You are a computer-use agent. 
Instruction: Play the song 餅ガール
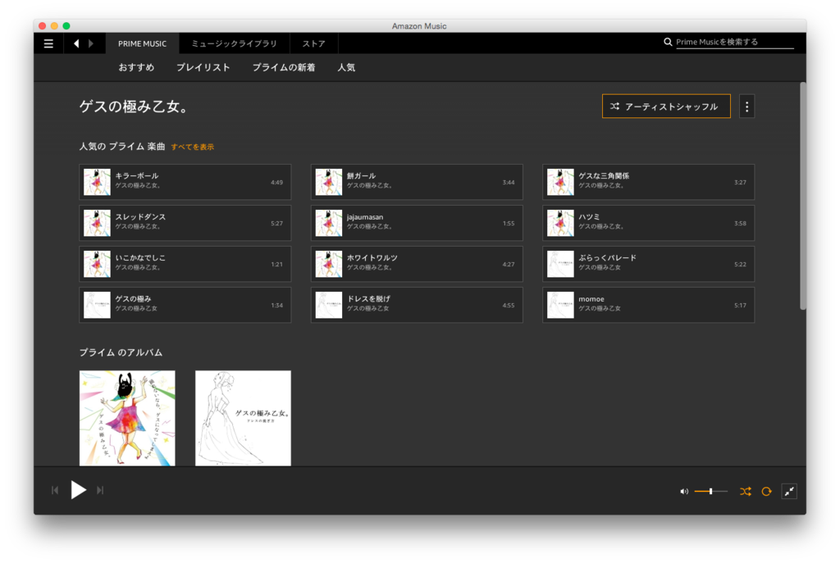pos(417,182)
